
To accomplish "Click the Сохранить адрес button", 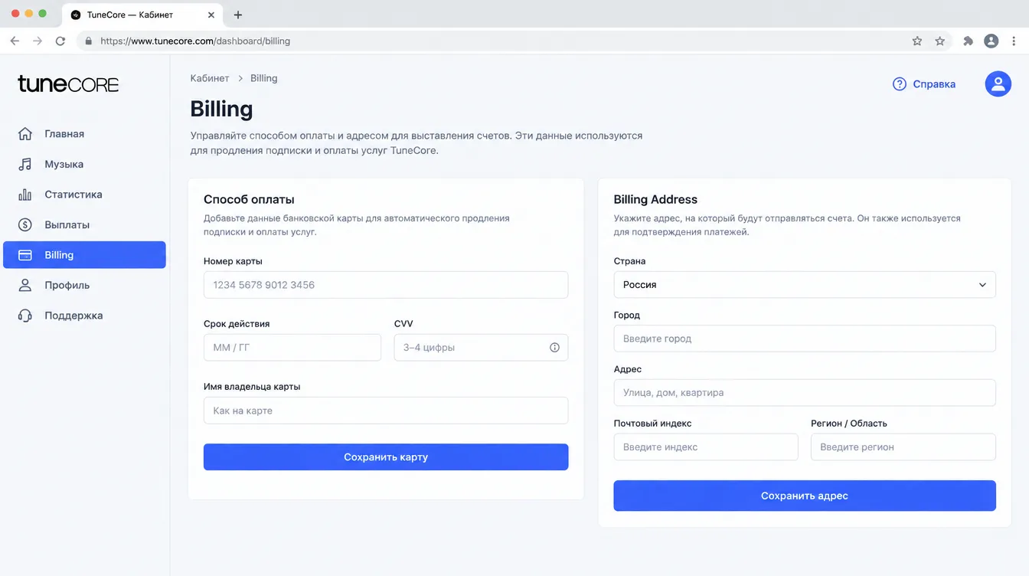I will coord(805,496).
